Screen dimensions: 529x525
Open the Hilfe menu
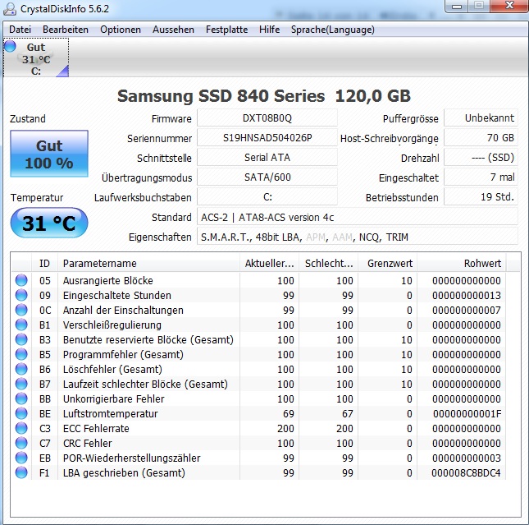(x=269, y=30)
